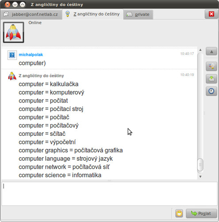The image size is (219, 222).
Task: Open the private chat tab
Action: pos(138,15)
